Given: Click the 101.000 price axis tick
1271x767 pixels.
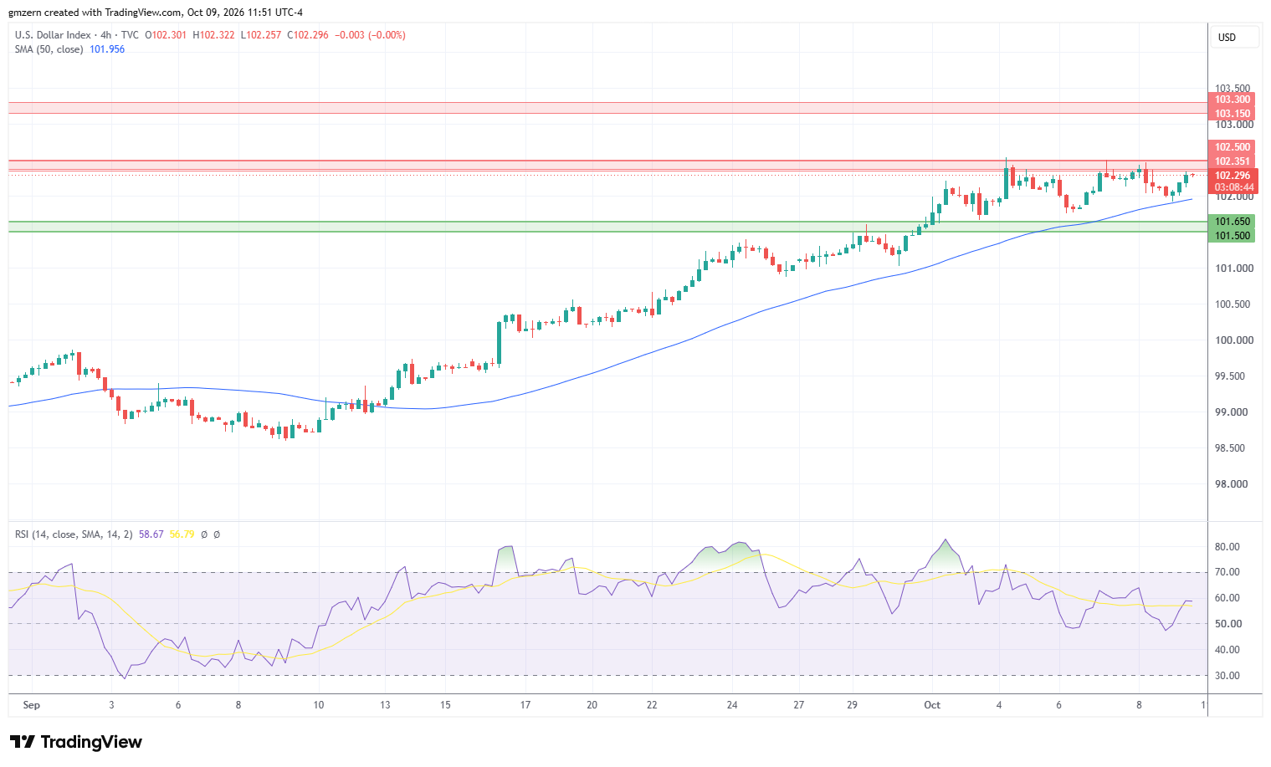Looking at the screenshot, I should (x=1234, y=268).
